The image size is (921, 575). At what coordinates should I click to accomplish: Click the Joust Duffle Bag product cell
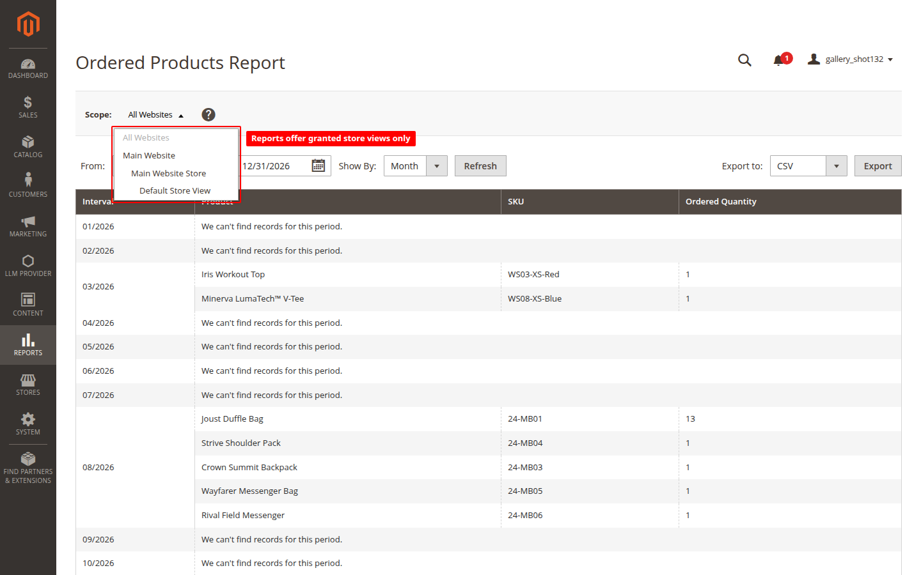[348, 419]
